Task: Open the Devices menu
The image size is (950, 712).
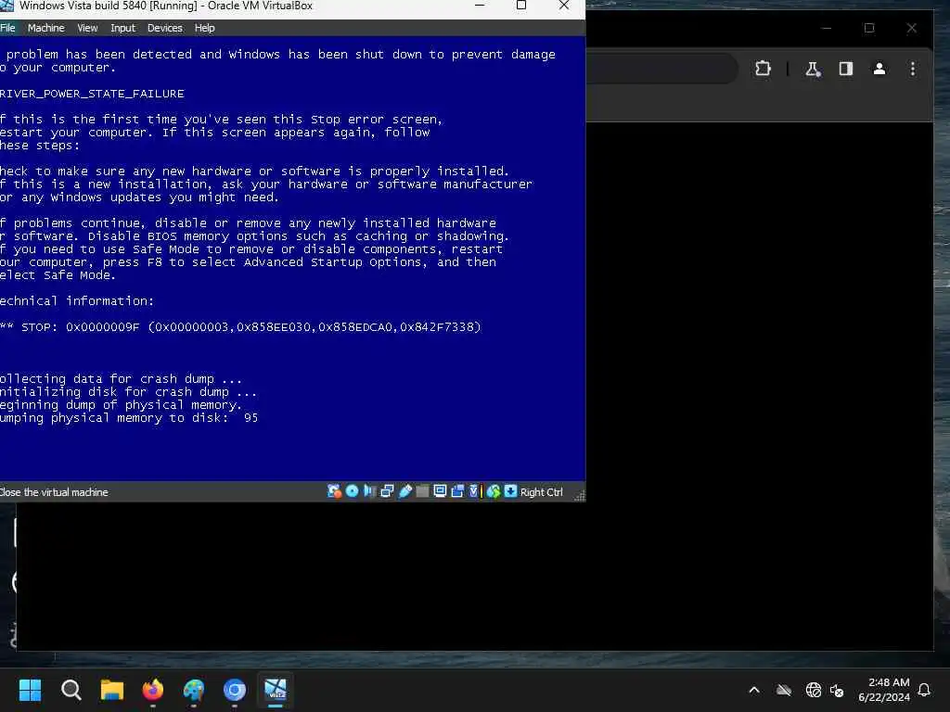Action: [x=165, y=28]
